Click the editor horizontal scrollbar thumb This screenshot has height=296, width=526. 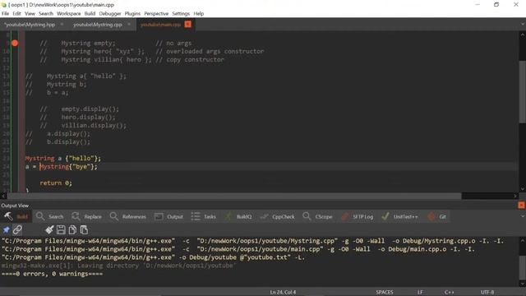(234, 196)
